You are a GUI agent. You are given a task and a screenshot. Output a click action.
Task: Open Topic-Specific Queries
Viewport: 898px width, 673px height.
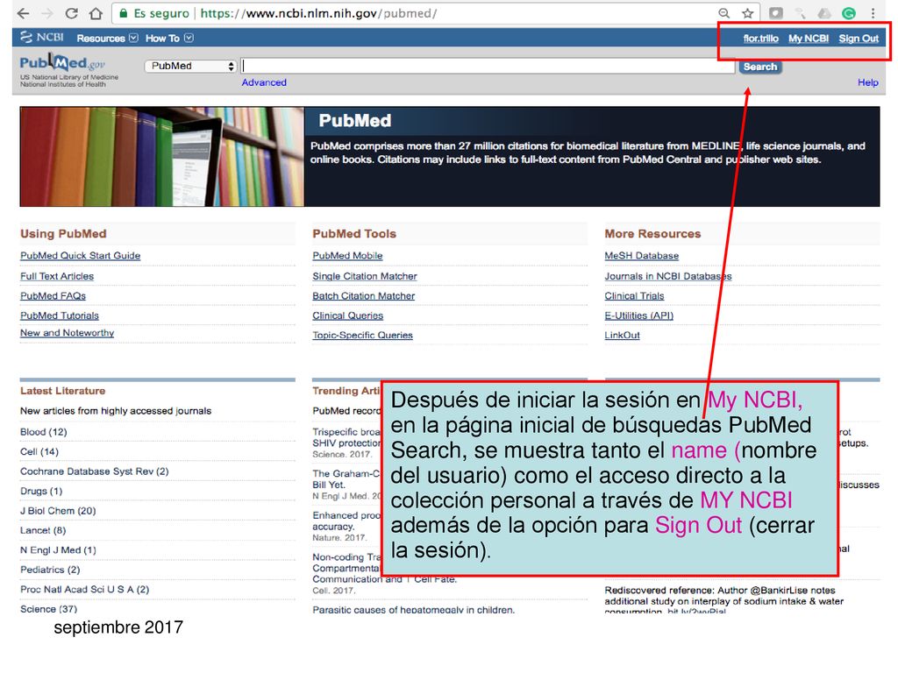[x=362, y=336]
